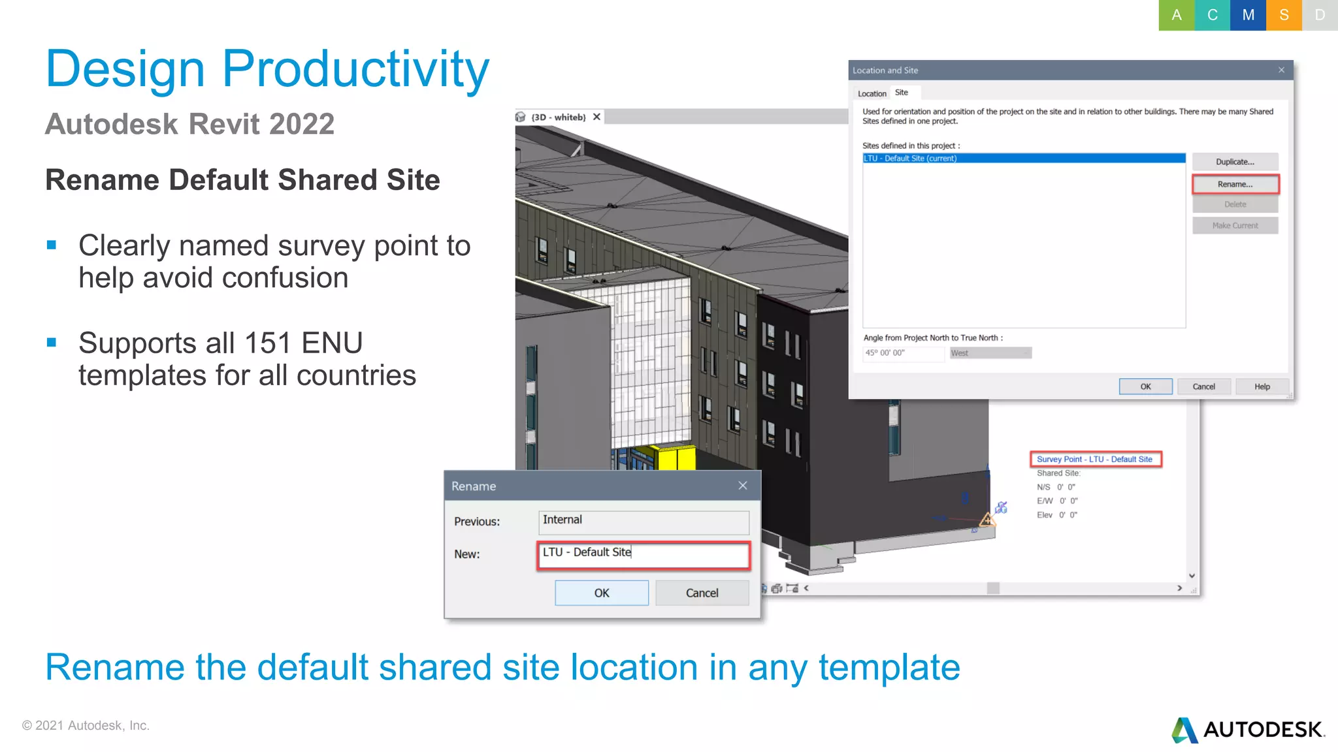Open the West direction dropdown
1338x752 pixels.
pos(990,353)
